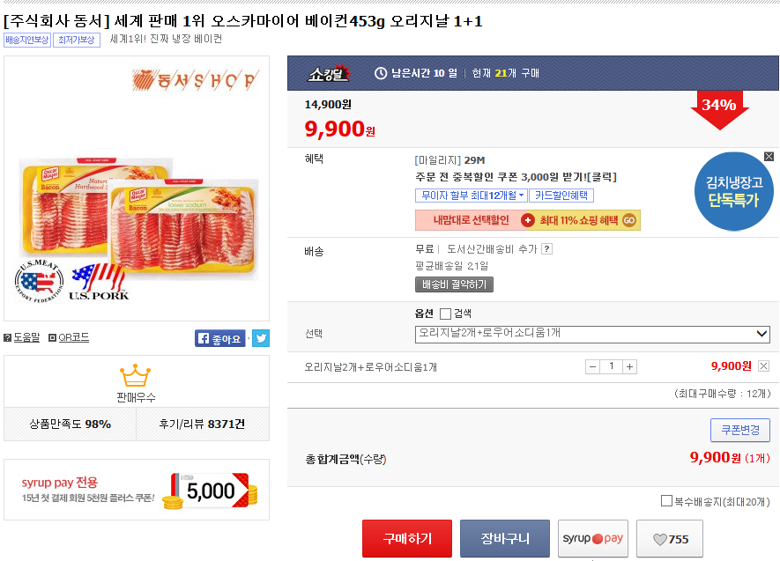Click the question mark beside 도서산간배송비 추가
Image resolution: width=780 pixels, height=561 pixels.
click(546, 249)
